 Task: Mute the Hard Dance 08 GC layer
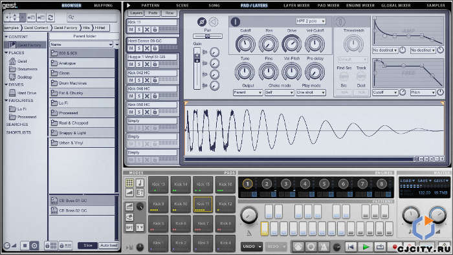click(x=131, y=48)
